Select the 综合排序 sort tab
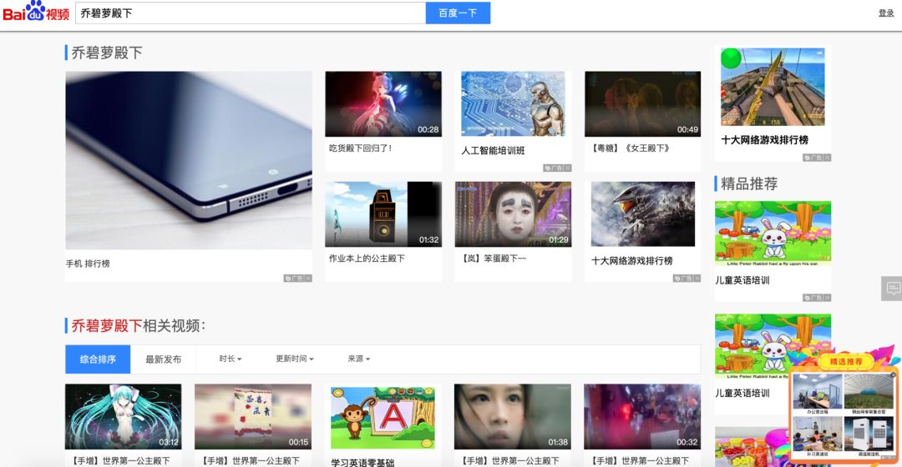 (98, 359)
